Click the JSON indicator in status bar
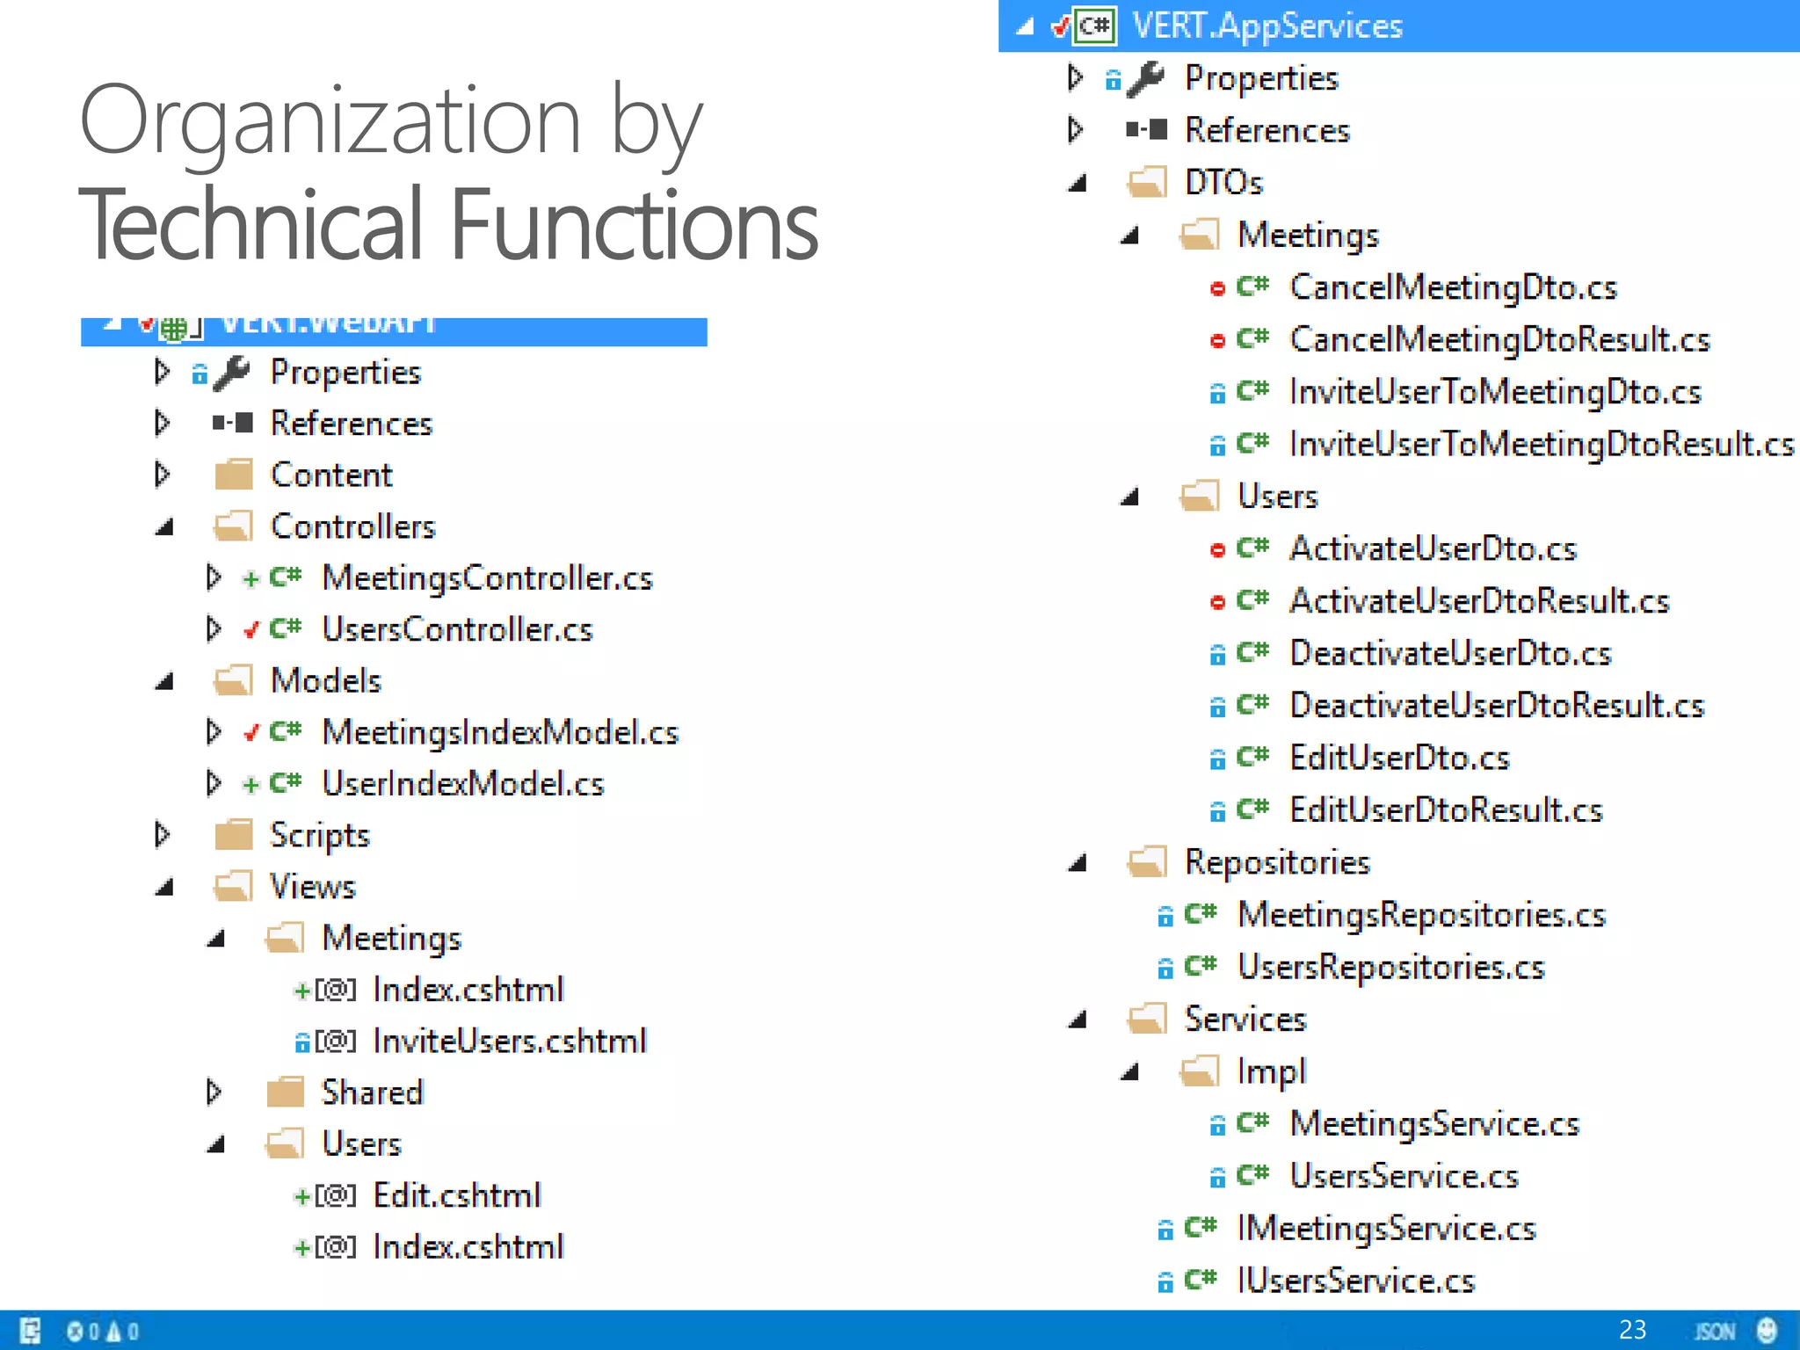This screenshot has height=1350, width=1800. 1715,1332
